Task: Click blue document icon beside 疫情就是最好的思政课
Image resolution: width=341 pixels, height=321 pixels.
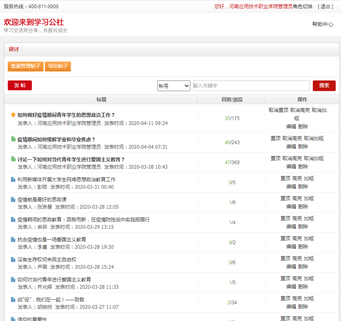Action: (13, 199)
